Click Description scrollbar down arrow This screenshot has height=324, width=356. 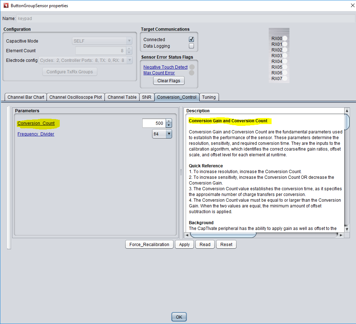coord(347,229)
